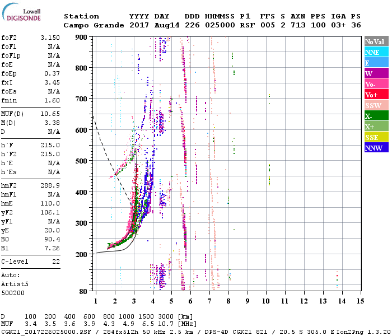Click the 900 km height axis label
Image resolution: width=392 pixels, height=336 pixels.
pos(81,38)
